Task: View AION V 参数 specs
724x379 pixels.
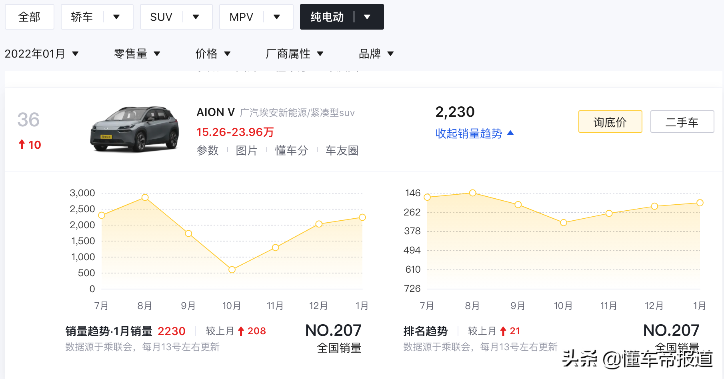Action: click(208, 150)
